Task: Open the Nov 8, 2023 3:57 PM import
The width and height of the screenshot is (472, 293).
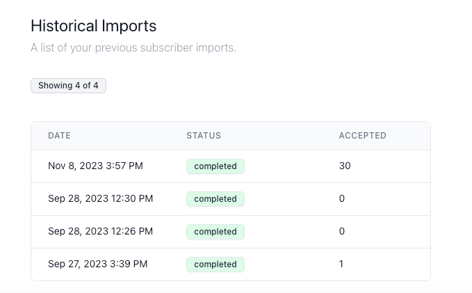Action: click(95, 166)
